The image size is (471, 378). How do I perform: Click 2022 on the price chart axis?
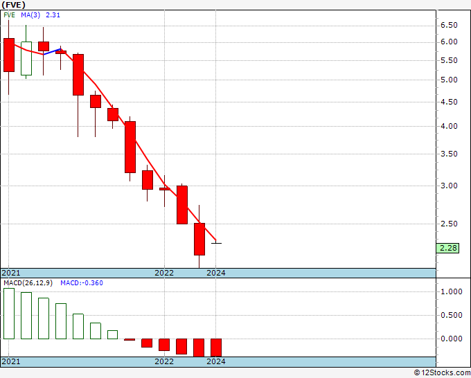tap(164, 273)
